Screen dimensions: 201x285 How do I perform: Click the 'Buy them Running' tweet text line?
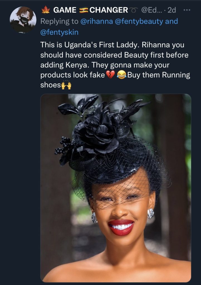point(159,75)
